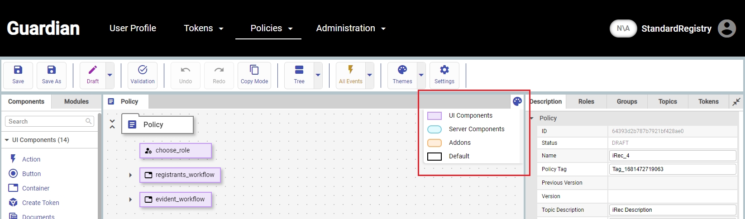
Task: Collapse the UI Components (14) section
Action: click(7, 140)
